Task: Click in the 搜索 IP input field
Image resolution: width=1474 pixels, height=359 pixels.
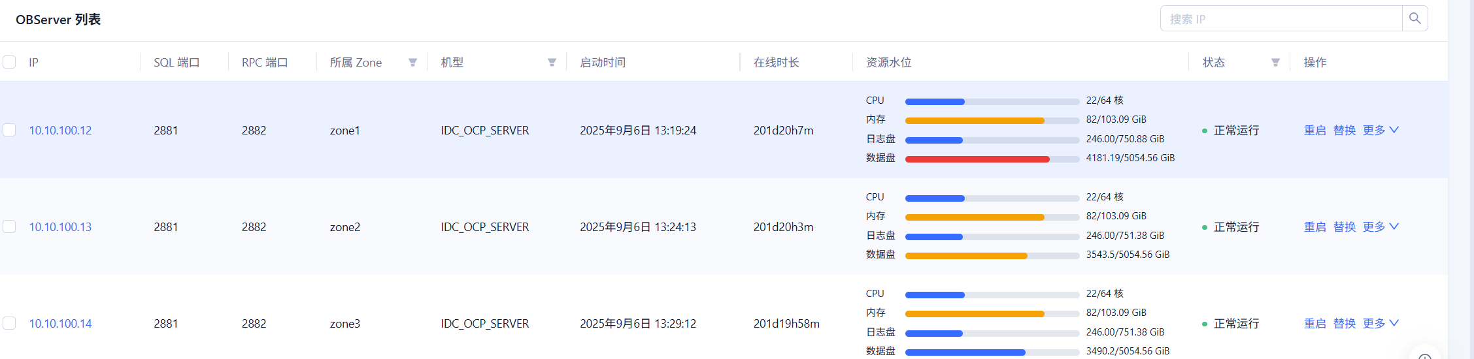Action: click(x=1280, y=19)
